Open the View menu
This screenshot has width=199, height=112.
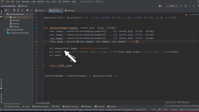point(18,2)
